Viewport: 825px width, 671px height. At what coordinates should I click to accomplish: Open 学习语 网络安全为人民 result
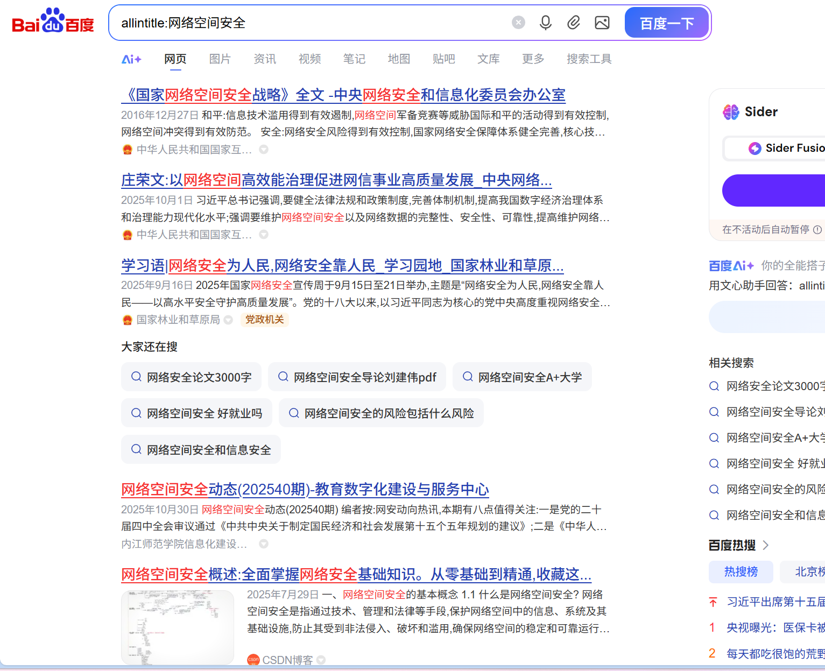342,266
